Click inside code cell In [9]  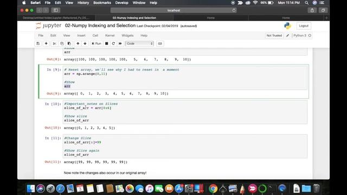click(x=185, y=78)
